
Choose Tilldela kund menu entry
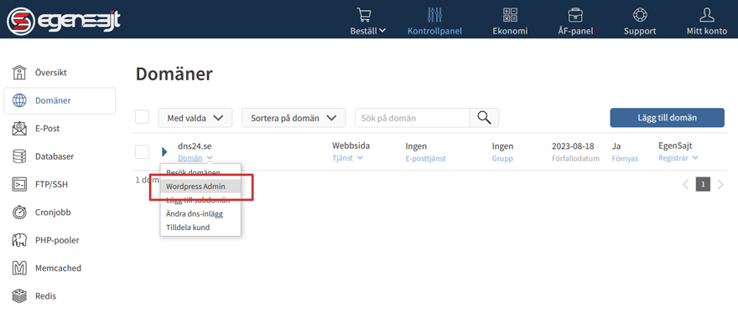[x=188, y=228]
